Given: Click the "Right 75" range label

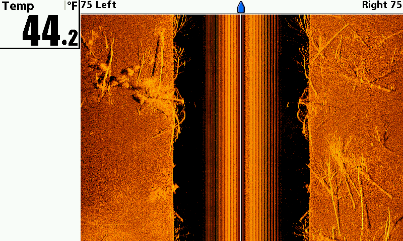Looking at the screenshot, I should (x=382, y=5).
